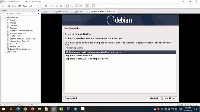Image resolution: width=200 pixels, height=112 pixels.
Task: Open Photoshop from the taskbar
Action: (68, 109)
